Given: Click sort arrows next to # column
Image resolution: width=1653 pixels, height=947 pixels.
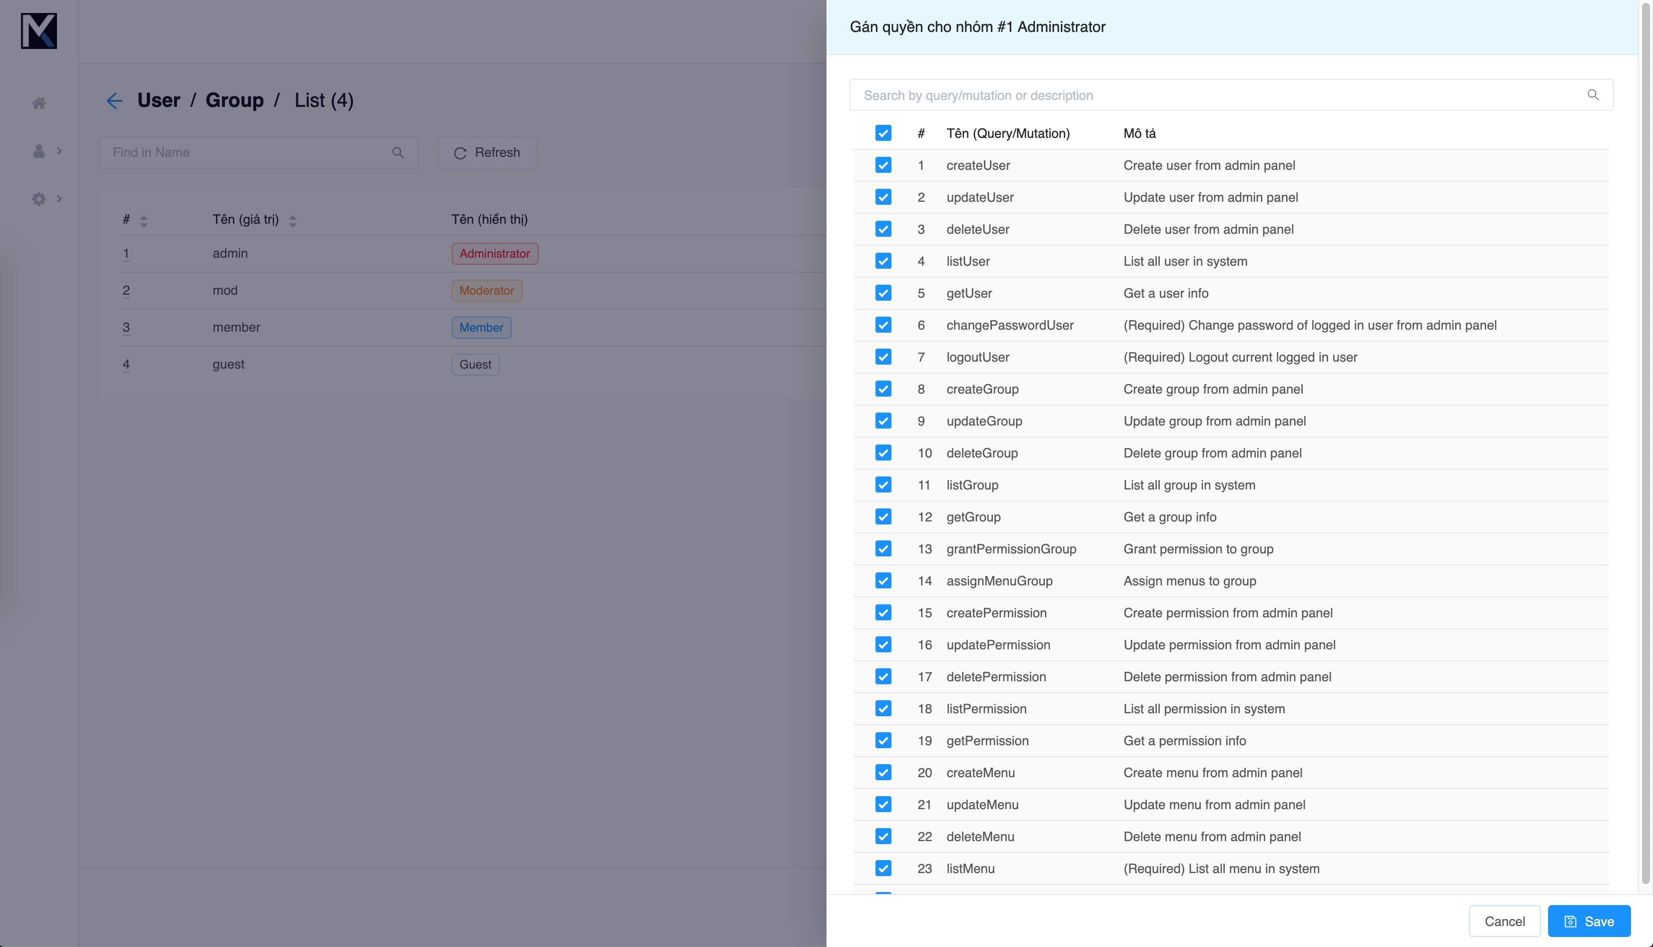Looking at the screenshot, I should click(144, 221).
